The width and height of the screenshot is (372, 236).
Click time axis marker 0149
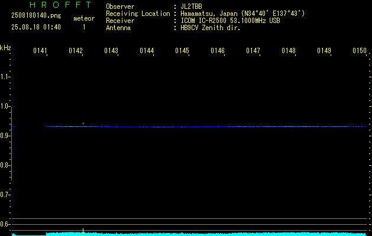[x=324, y=51]
